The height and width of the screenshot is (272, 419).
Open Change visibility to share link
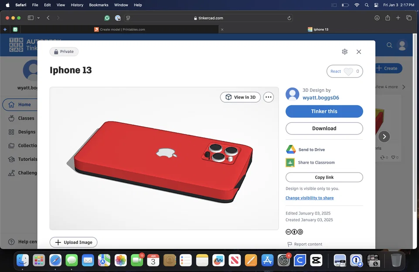[310, 198]
